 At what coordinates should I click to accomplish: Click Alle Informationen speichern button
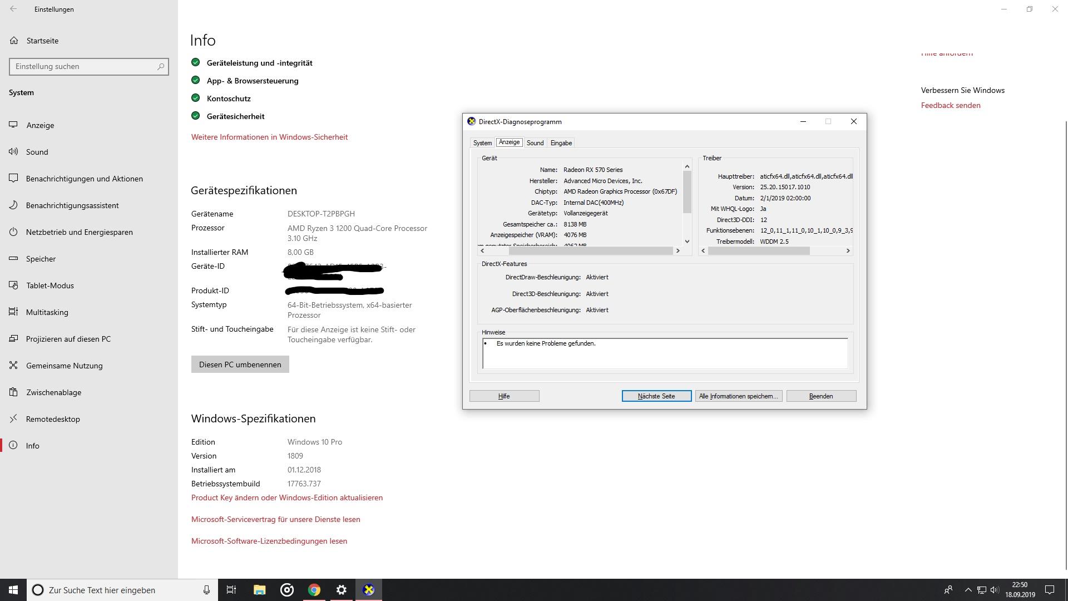(x=739, y=396)
